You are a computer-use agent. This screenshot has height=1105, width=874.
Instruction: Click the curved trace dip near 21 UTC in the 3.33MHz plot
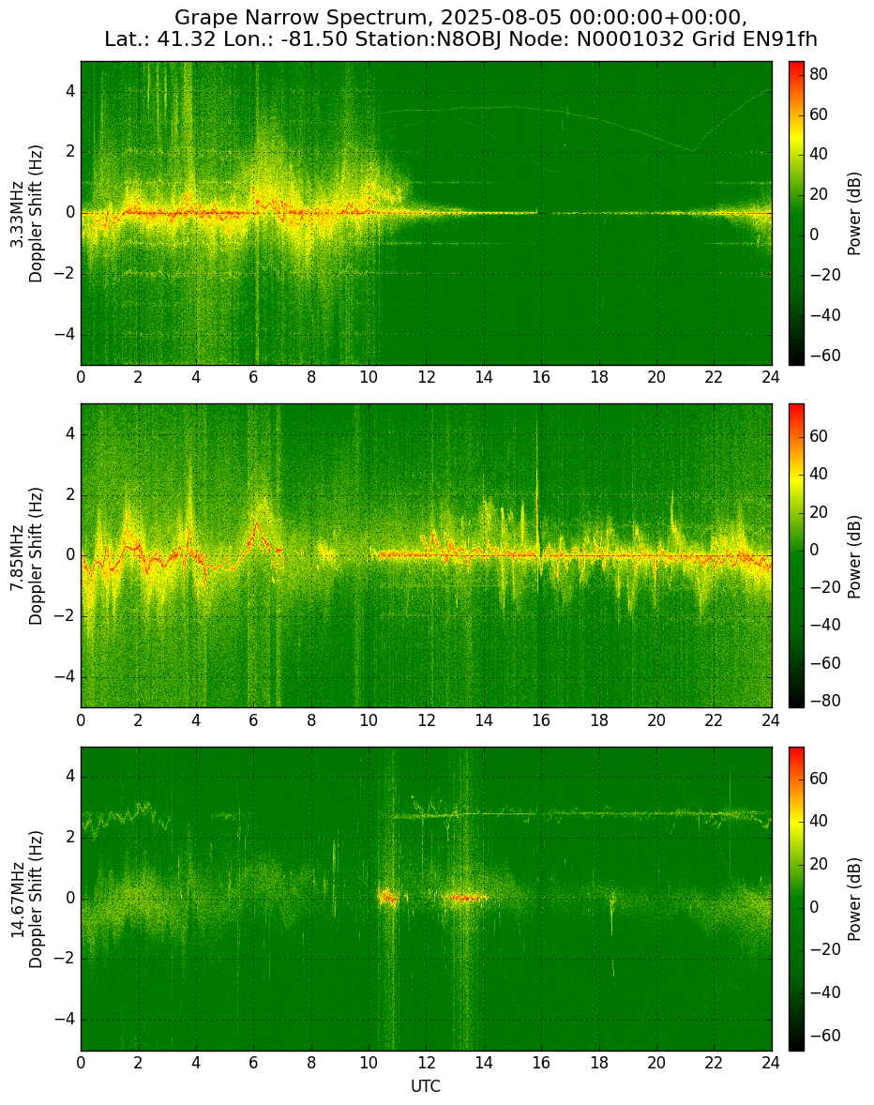pos(693,149)
